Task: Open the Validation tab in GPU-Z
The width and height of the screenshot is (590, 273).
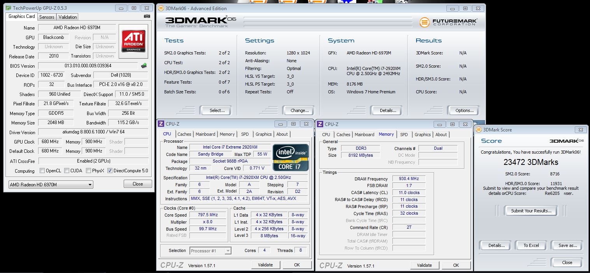Action: 68,17
